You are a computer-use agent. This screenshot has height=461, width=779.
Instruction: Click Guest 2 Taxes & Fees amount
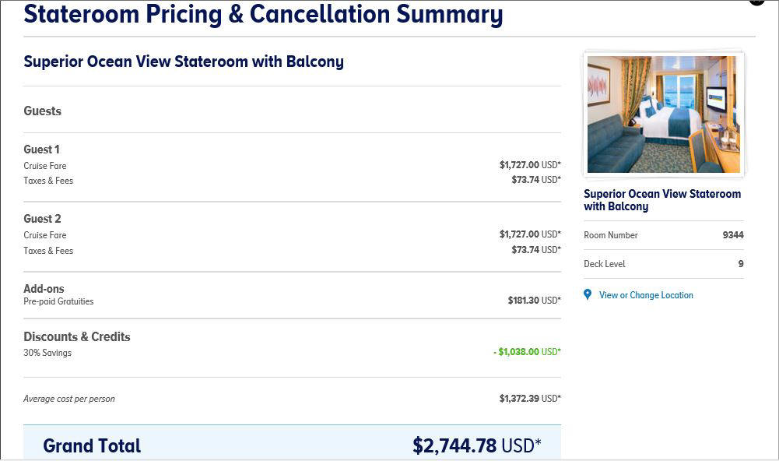click(536, 250)
